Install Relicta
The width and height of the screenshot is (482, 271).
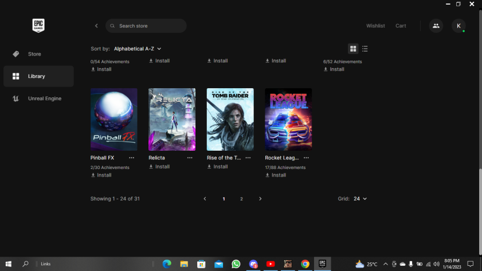159,167
